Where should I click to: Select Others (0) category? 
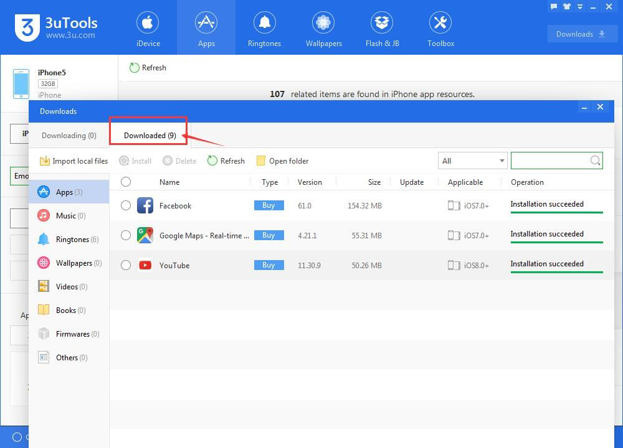(69, 358)
